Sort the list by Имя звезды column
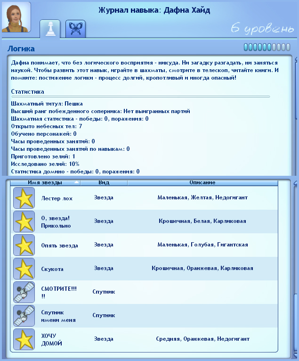Image resolution: width=299 pixels, height=361 pixels. click(45, 182)
